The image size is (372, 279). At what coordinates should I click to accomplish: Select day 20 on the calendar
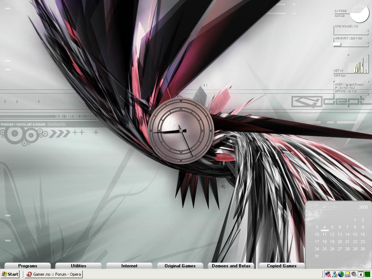coord(340,242)
